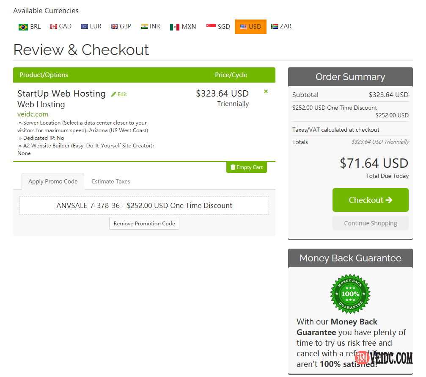Empty the cart with trash button

coord(247,167)
